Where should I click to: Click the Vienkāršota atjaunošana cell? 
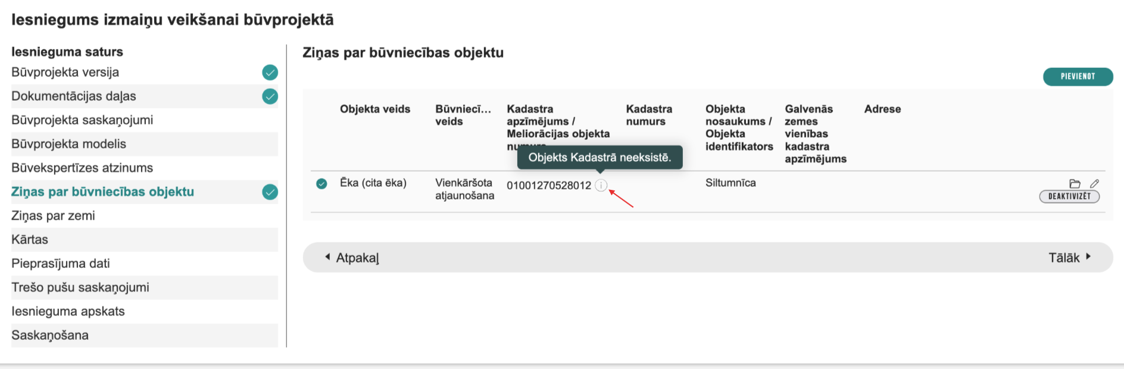tap(464, 189)
